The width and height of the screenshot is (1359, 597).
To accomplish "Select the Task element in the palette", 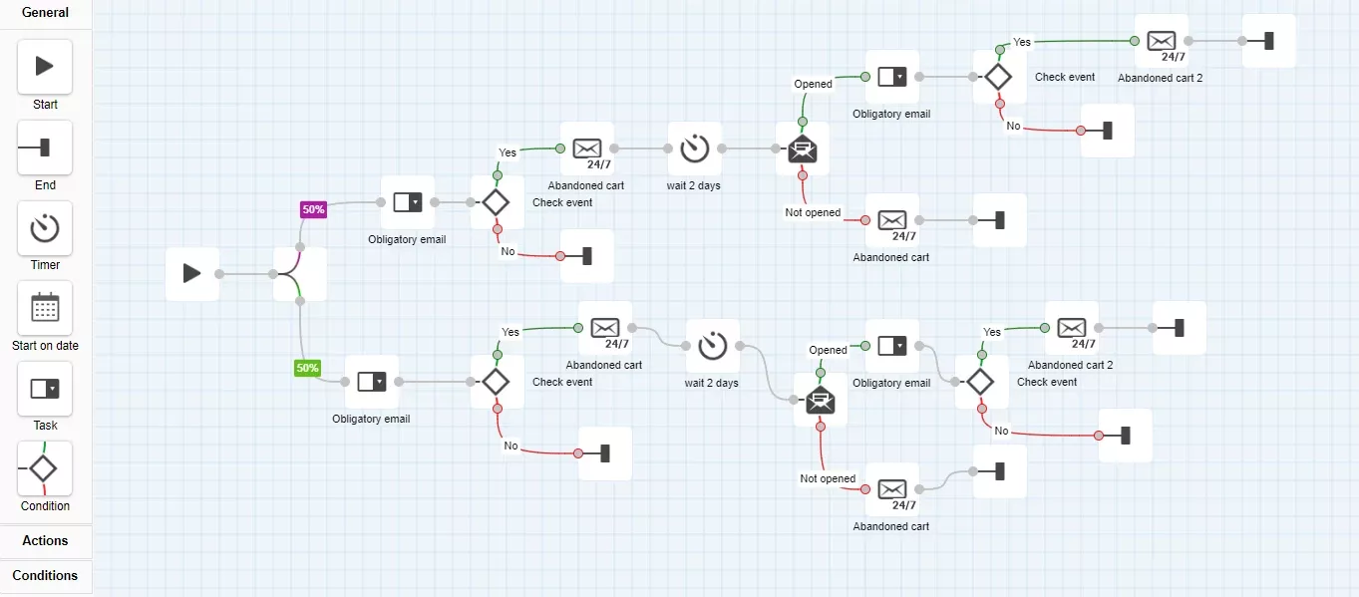I will (45, 389).
